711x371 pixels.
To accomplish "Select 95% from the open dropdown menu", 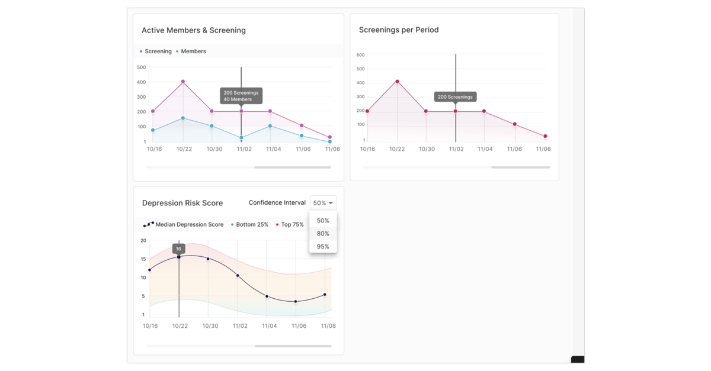I will coord(323,246).
